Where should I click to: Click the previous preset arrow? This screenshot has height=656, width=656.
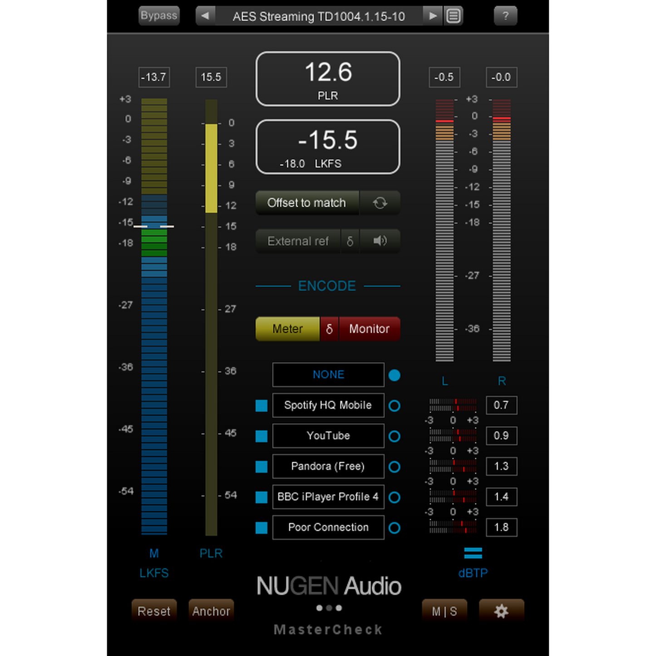tap(205, 15)
